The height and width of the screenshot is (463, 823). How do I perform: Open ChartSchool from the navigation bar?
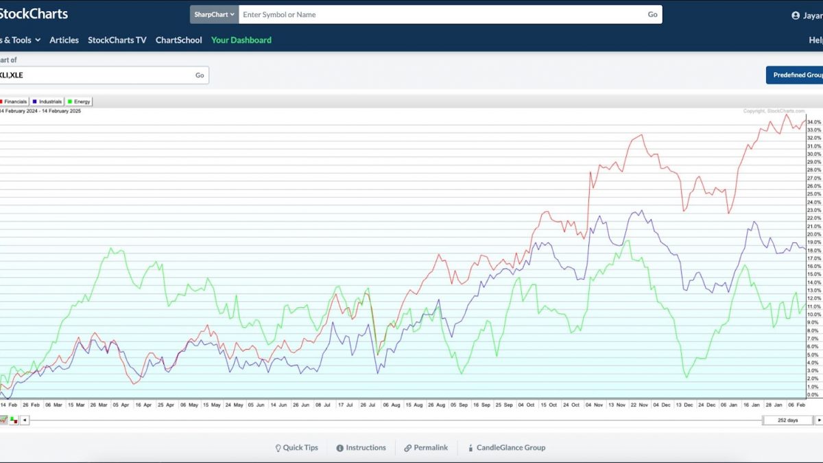179,40
